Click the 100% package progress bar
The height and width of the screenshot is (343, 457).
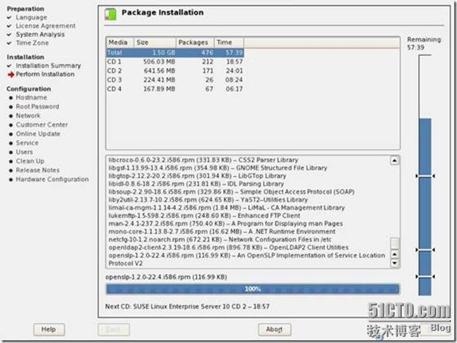252,289
